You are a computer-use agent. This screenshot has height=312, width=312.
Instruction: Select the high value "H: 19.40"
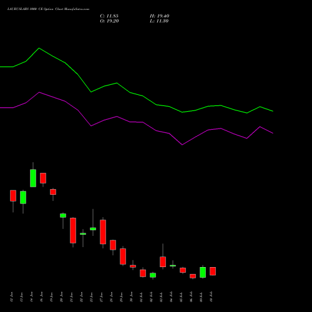click(160, 16)
